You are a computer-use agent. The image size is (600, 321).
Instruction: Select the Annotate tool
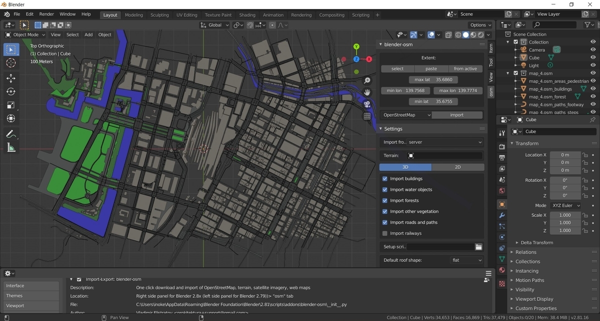click(x=11, y=134)
